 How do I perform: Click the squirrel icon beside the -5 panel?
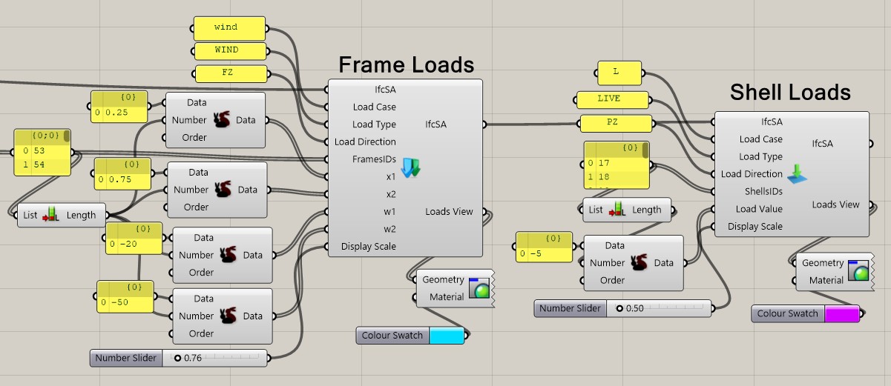pos(639,262)
